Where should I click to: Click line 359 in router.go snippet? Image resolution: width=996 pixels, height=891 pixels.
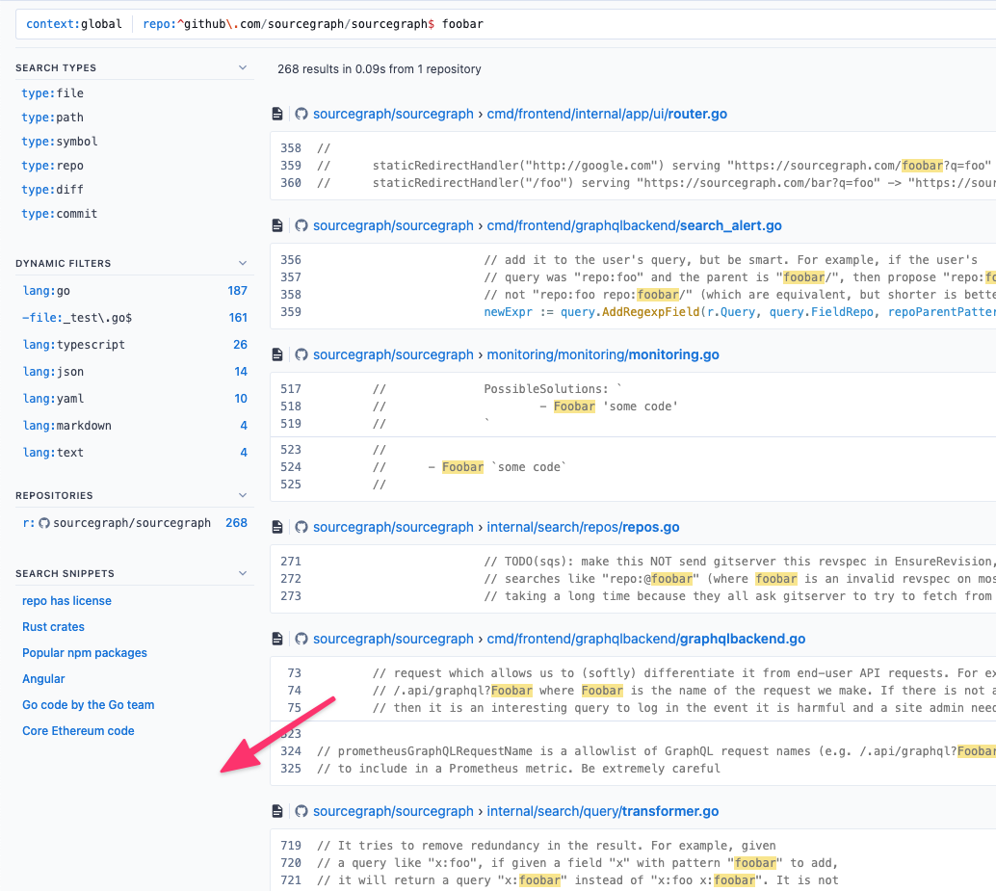pos(637,166)
